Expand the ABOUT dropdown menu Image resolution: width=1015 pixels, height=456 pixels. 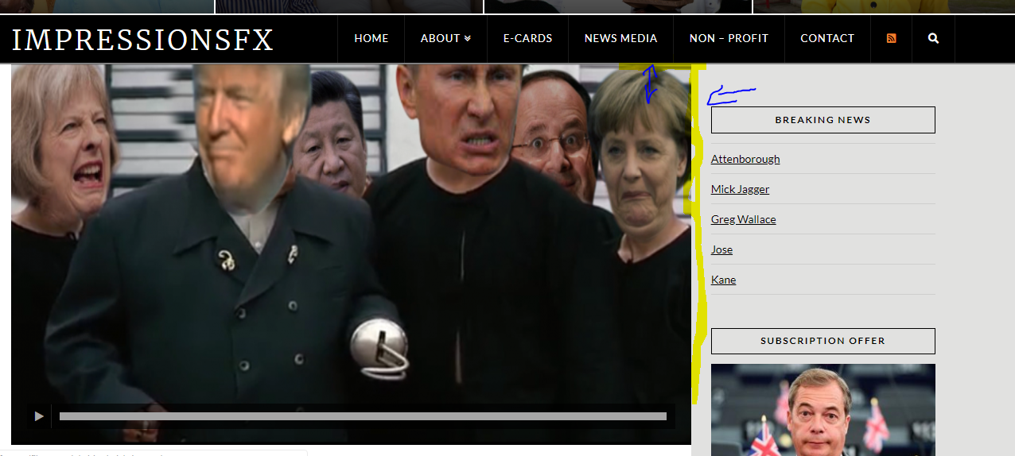(445, 38)
